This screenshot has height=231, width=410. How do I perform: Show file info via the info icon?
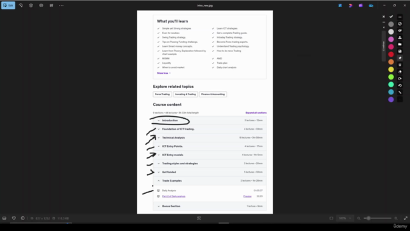23,218
